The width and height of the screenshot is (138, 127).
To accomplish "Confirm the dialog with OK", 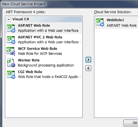I will pyautogui.click(x=131, y=123).
